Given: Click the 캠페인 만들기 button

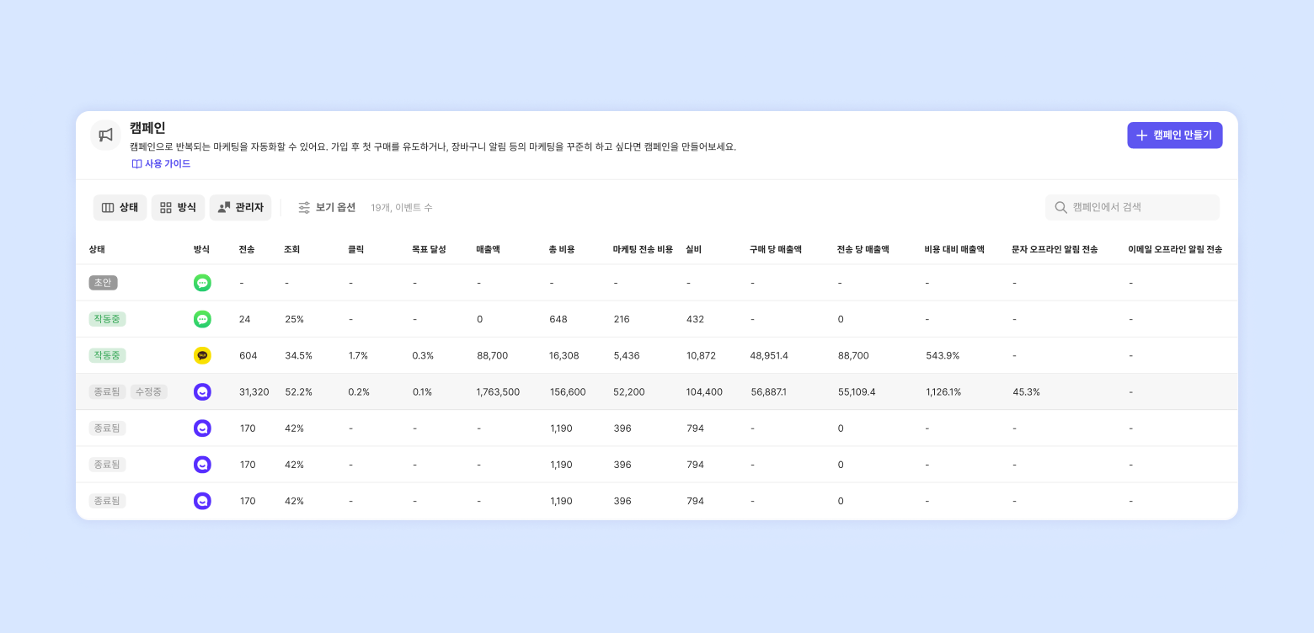Looking at the screenshot, I should point(1174,135).
